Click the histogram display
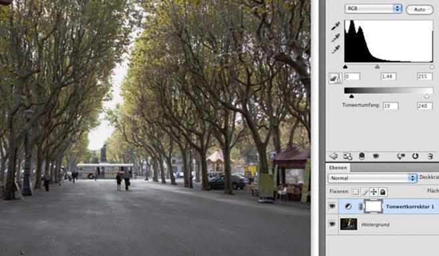This screenshot has height=256, width=439. coord(389,41)
